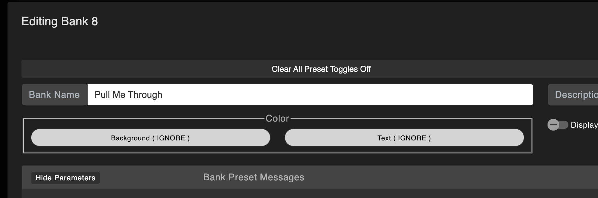Screen dimensions: 598x198
Task: Focus the Bank Name input field
Action: coord(310,95)
